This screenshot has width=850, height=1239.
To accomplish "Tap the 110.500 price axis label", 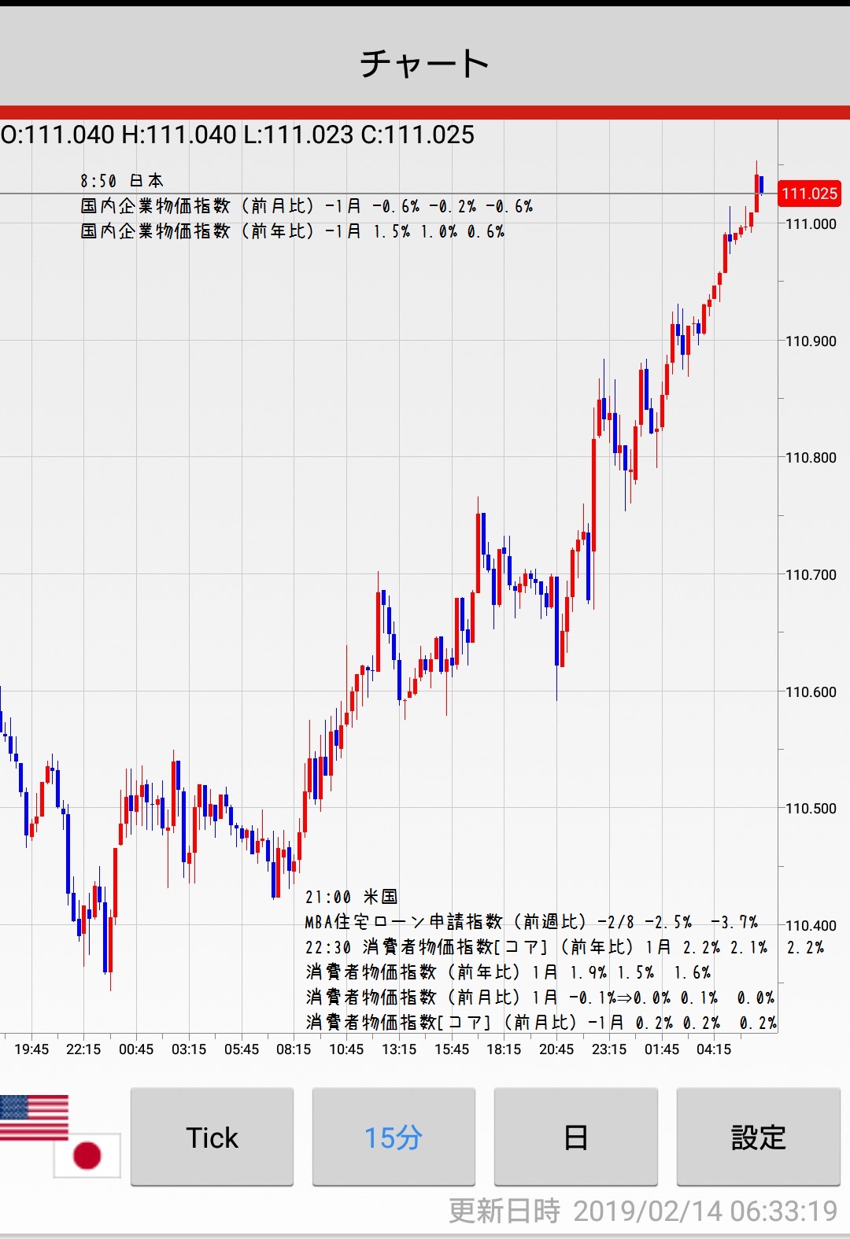I will click(x=811, y=809).
